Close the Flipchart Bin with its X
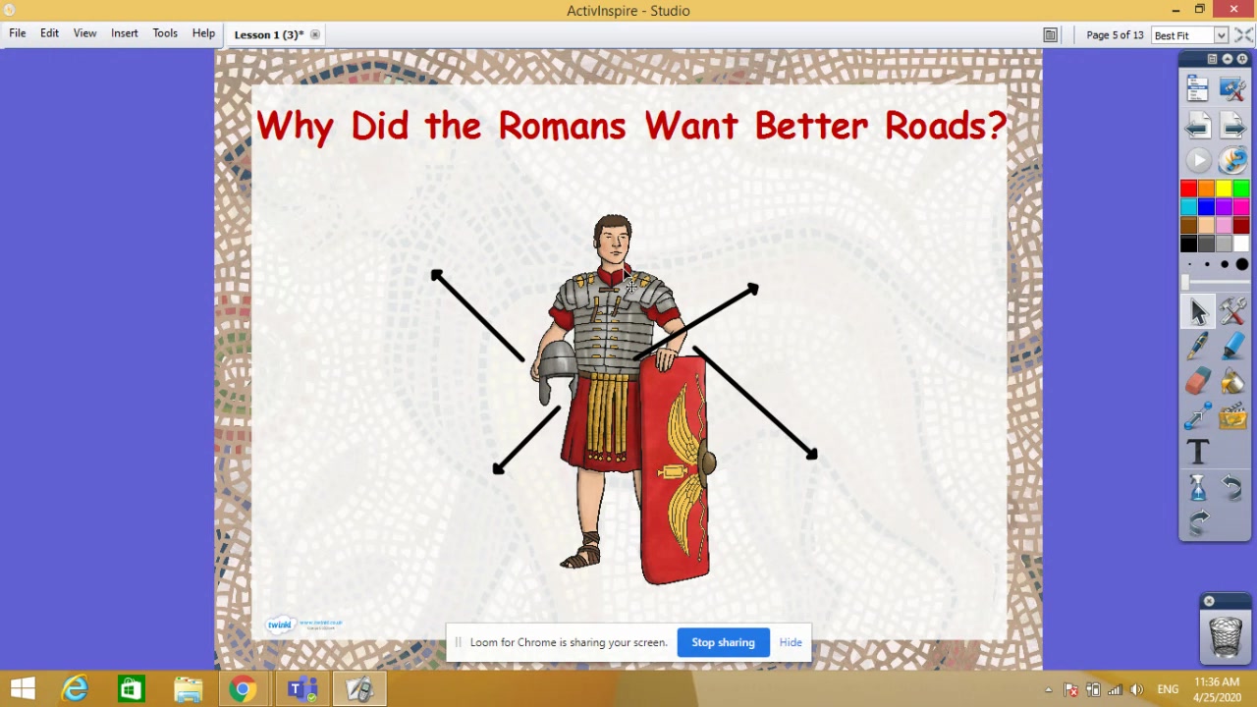 (x=1209, y=601)
